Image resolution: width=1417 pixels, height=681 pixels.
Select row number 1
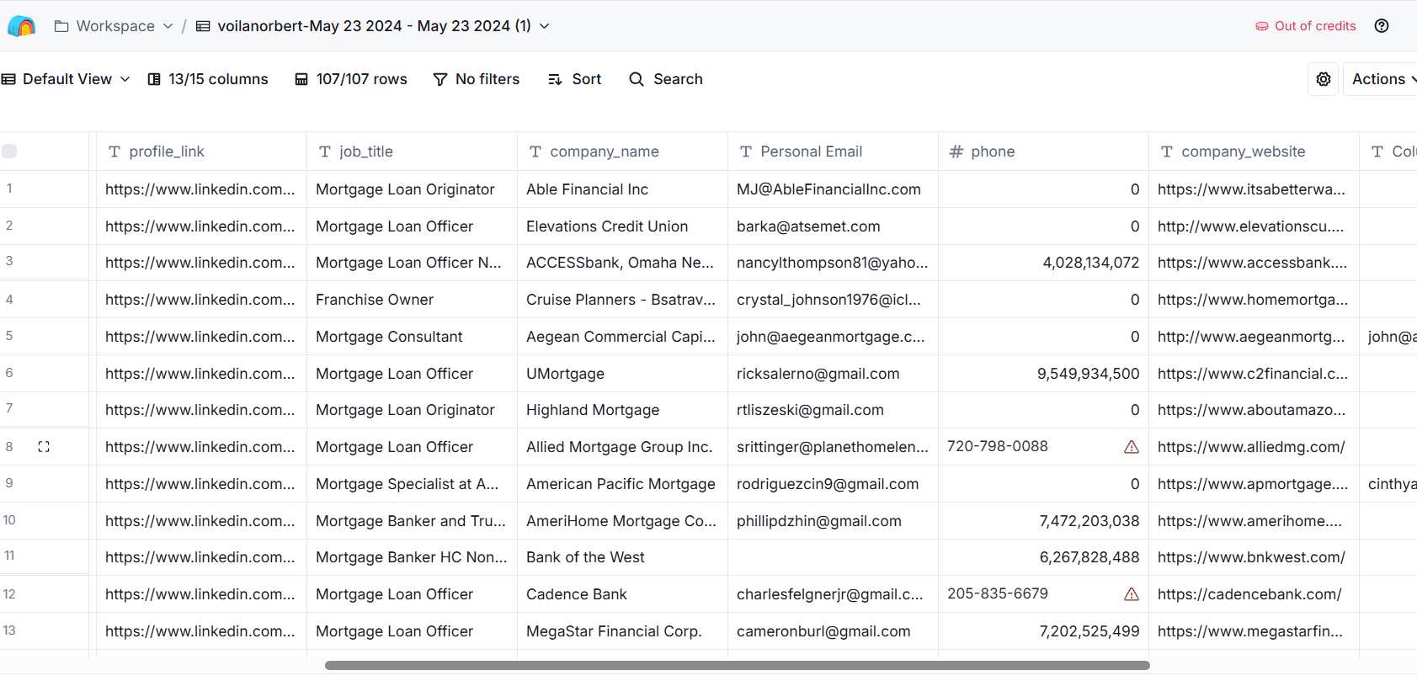coord(9,189)
